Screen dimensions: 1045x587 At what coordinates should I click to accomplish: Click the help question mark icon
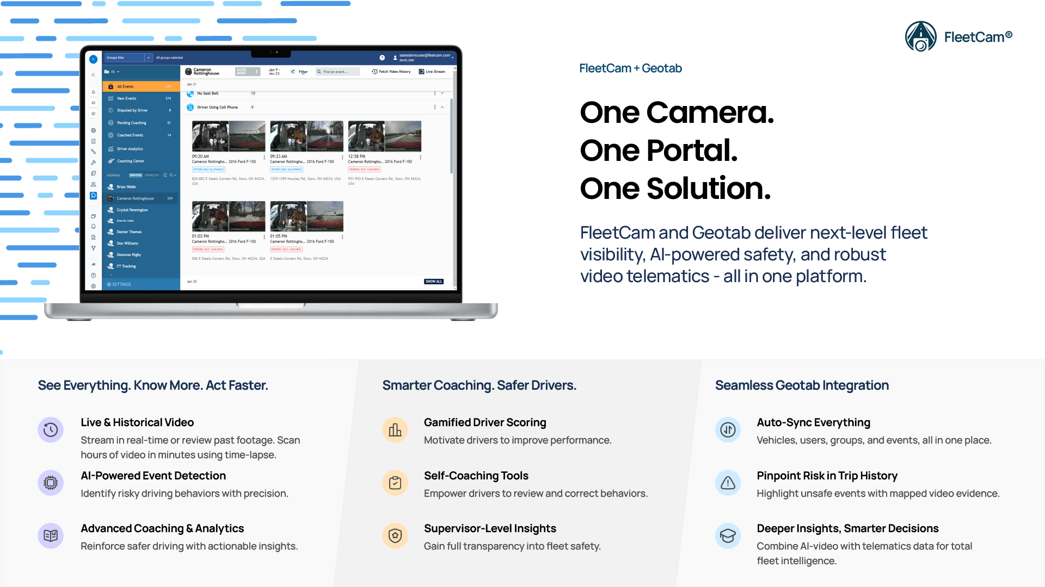point(382,58)
